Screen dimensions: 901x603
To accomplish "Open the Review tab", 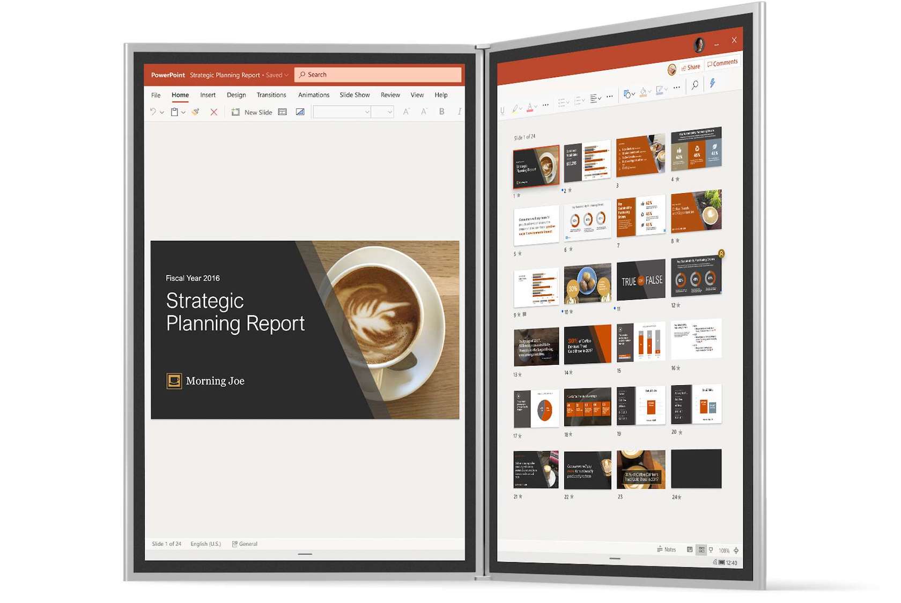I will coord(390,95).
